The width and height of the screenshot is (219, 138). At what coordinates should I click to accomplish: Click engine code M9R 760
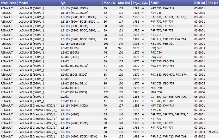(x=156, y=92)
